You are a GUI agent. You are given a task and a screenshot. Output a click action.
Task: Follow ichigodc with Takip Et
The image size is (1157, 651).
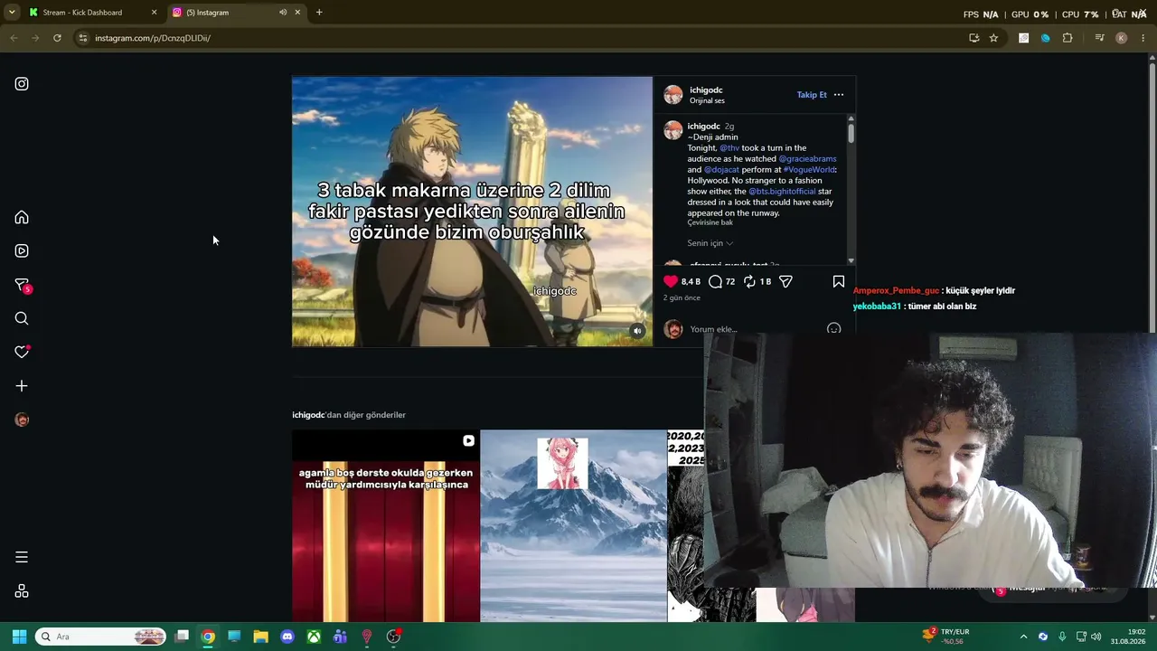point(812,95)
